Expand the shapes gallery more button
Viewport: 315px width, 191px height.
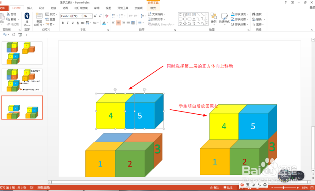point(207,24)
